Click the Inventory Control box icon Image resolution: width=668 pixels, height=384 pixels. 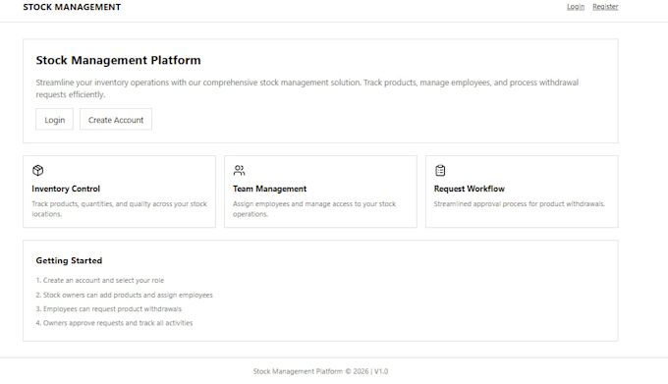point(38,170)
